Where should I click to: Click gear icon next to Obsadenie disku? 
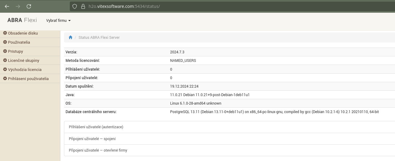click(5, 33)
